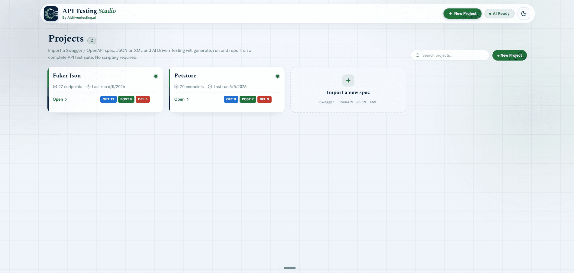574x273 pixels.
Task: Click the GET 12 badge
Action: tap(108, 99)
